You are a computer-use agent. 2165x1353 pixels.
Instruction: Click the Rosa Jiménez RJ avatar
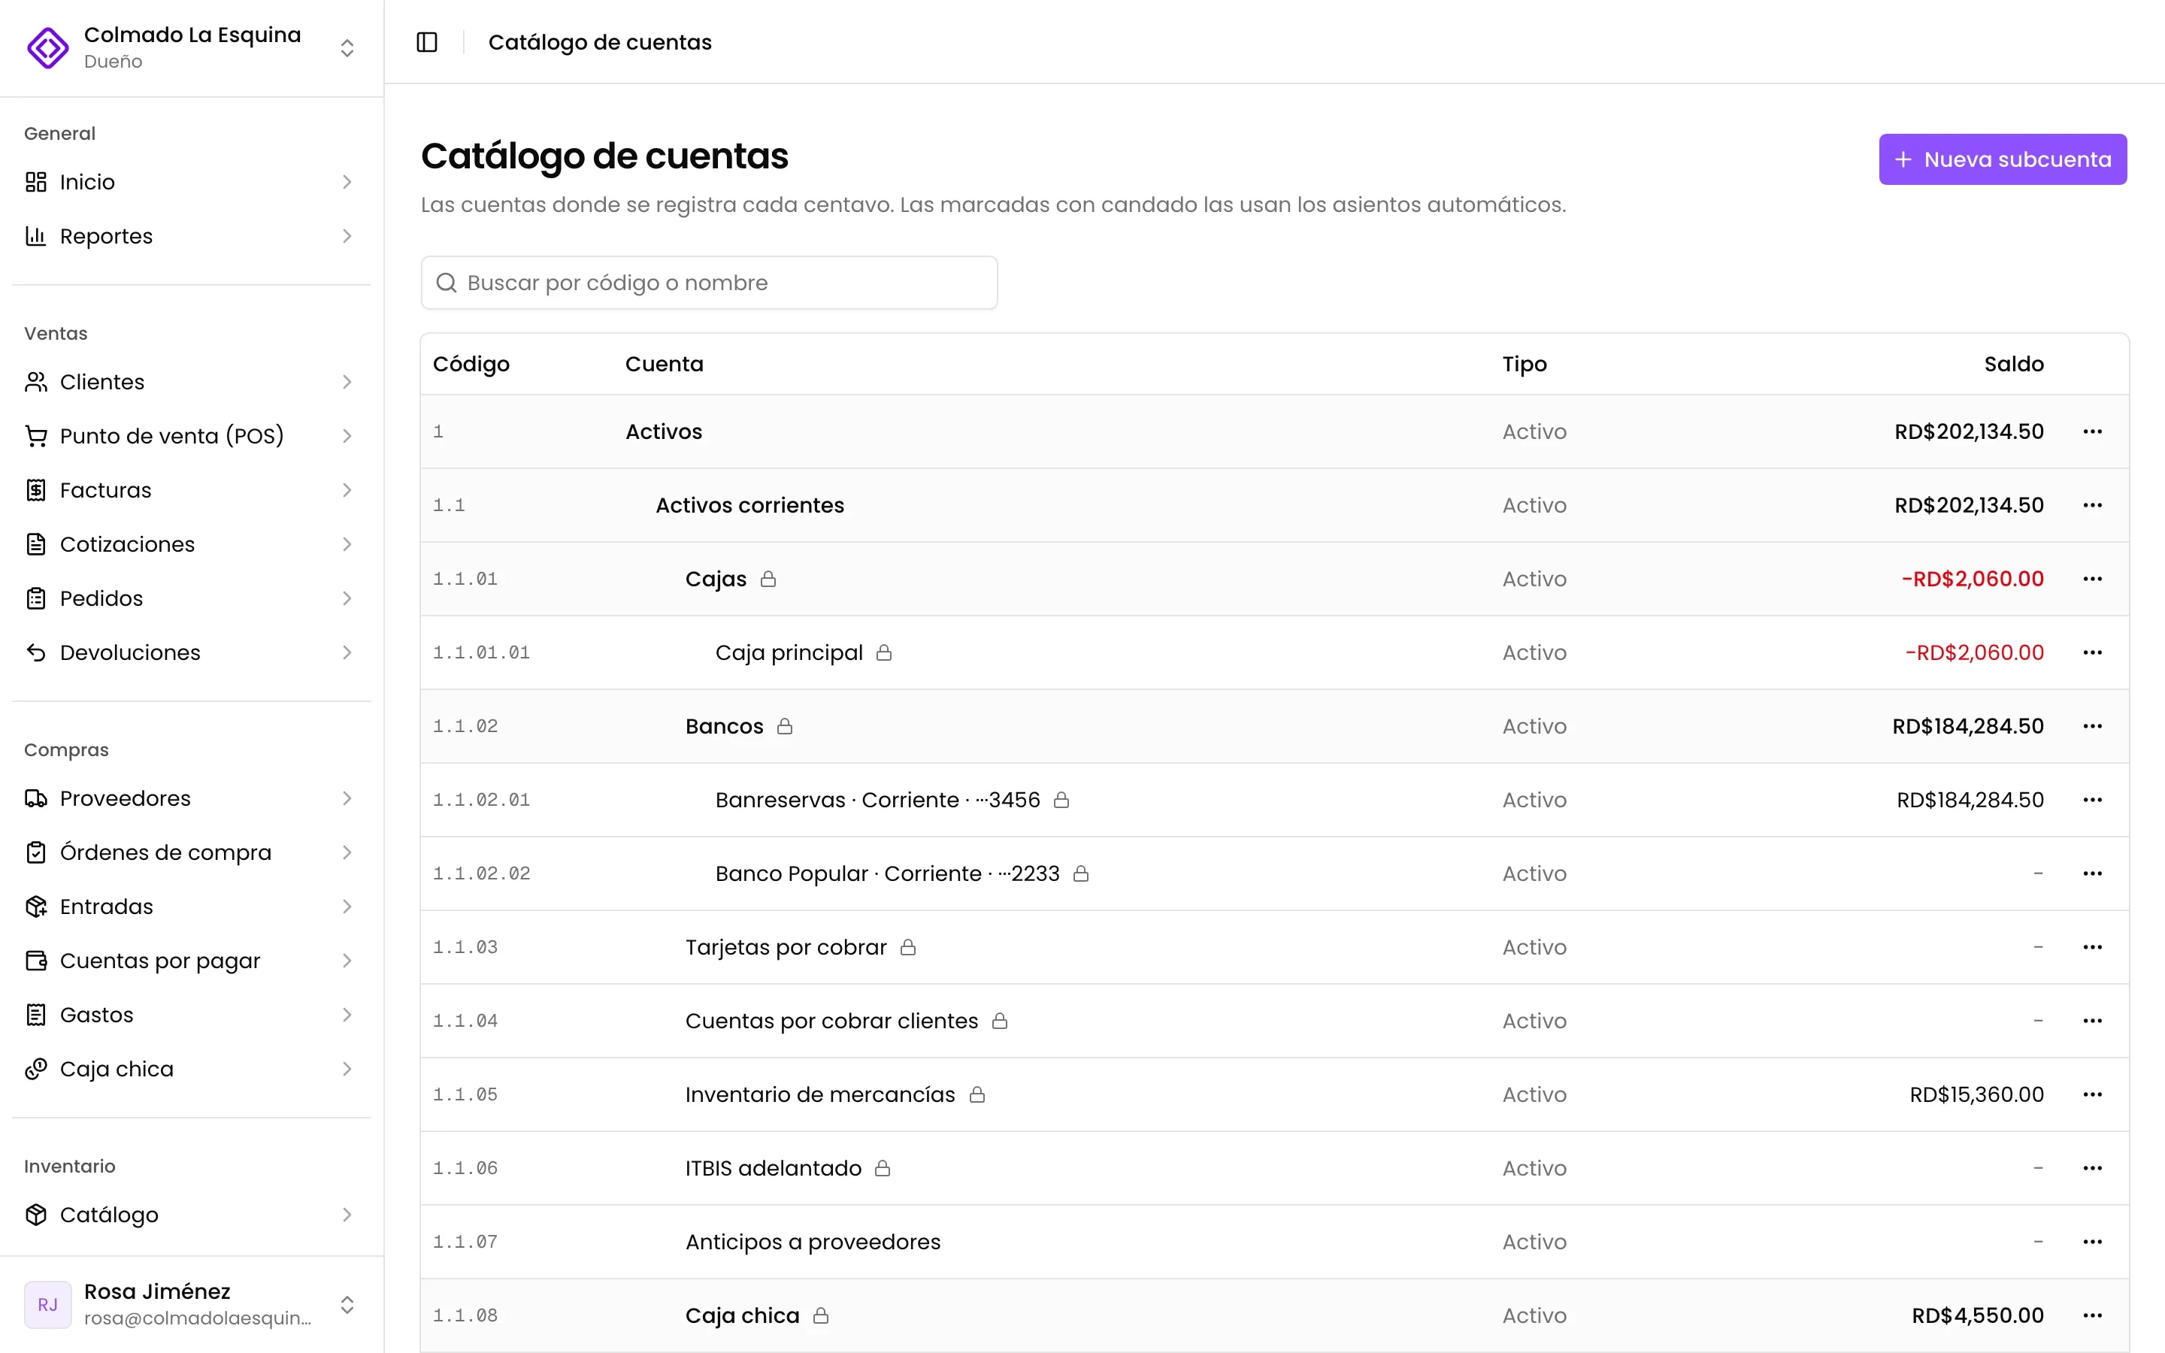(47, 1305)
